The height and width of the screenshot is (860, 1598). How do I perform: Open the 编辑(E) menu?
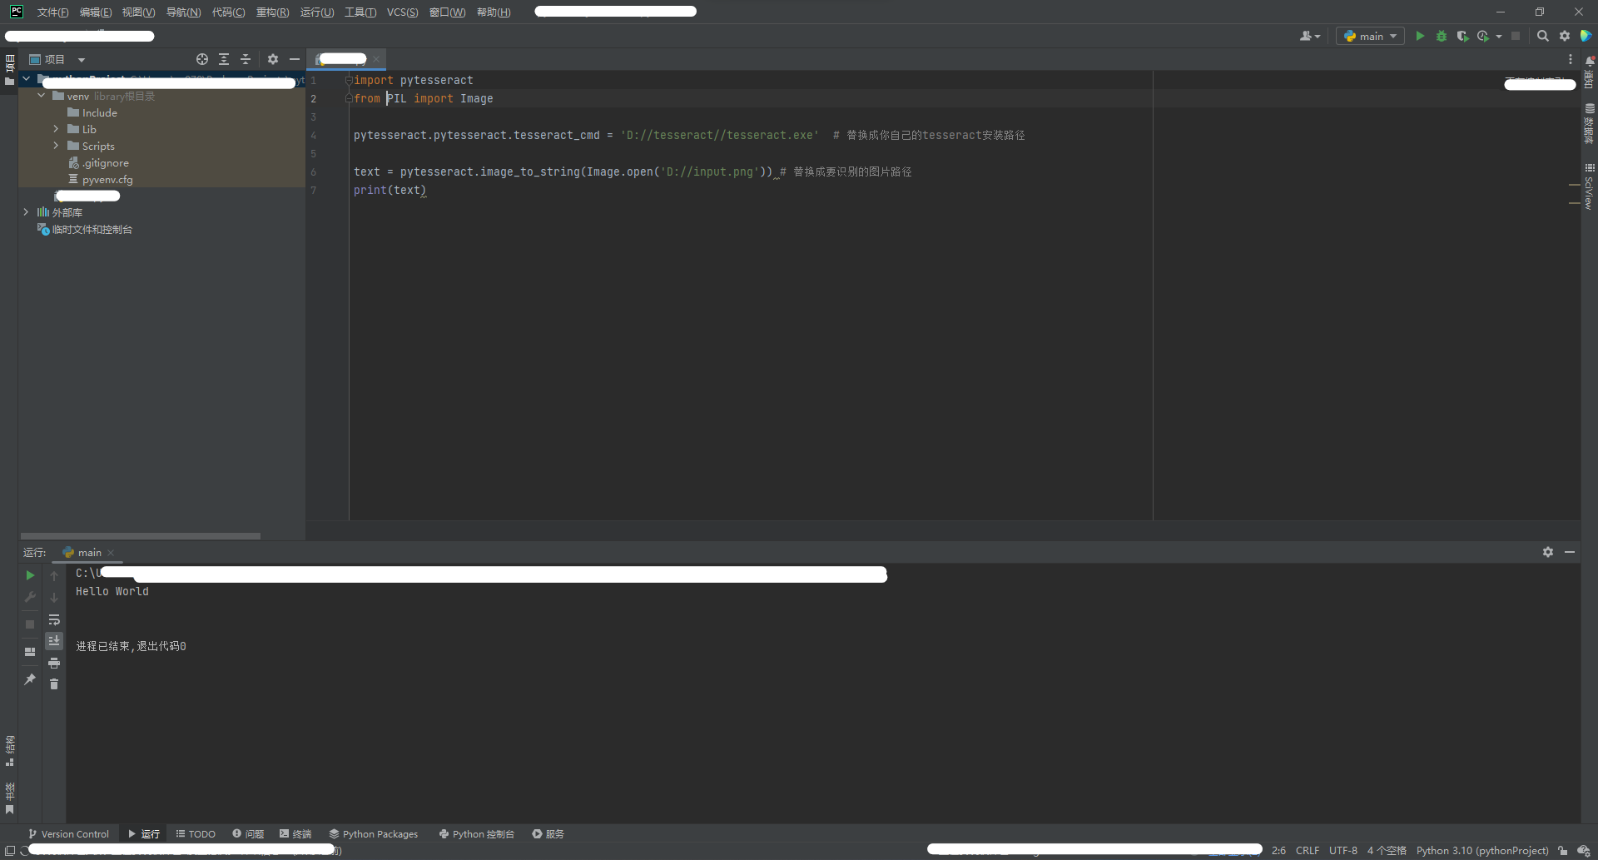pyautogui.click(x=96, y=12)
